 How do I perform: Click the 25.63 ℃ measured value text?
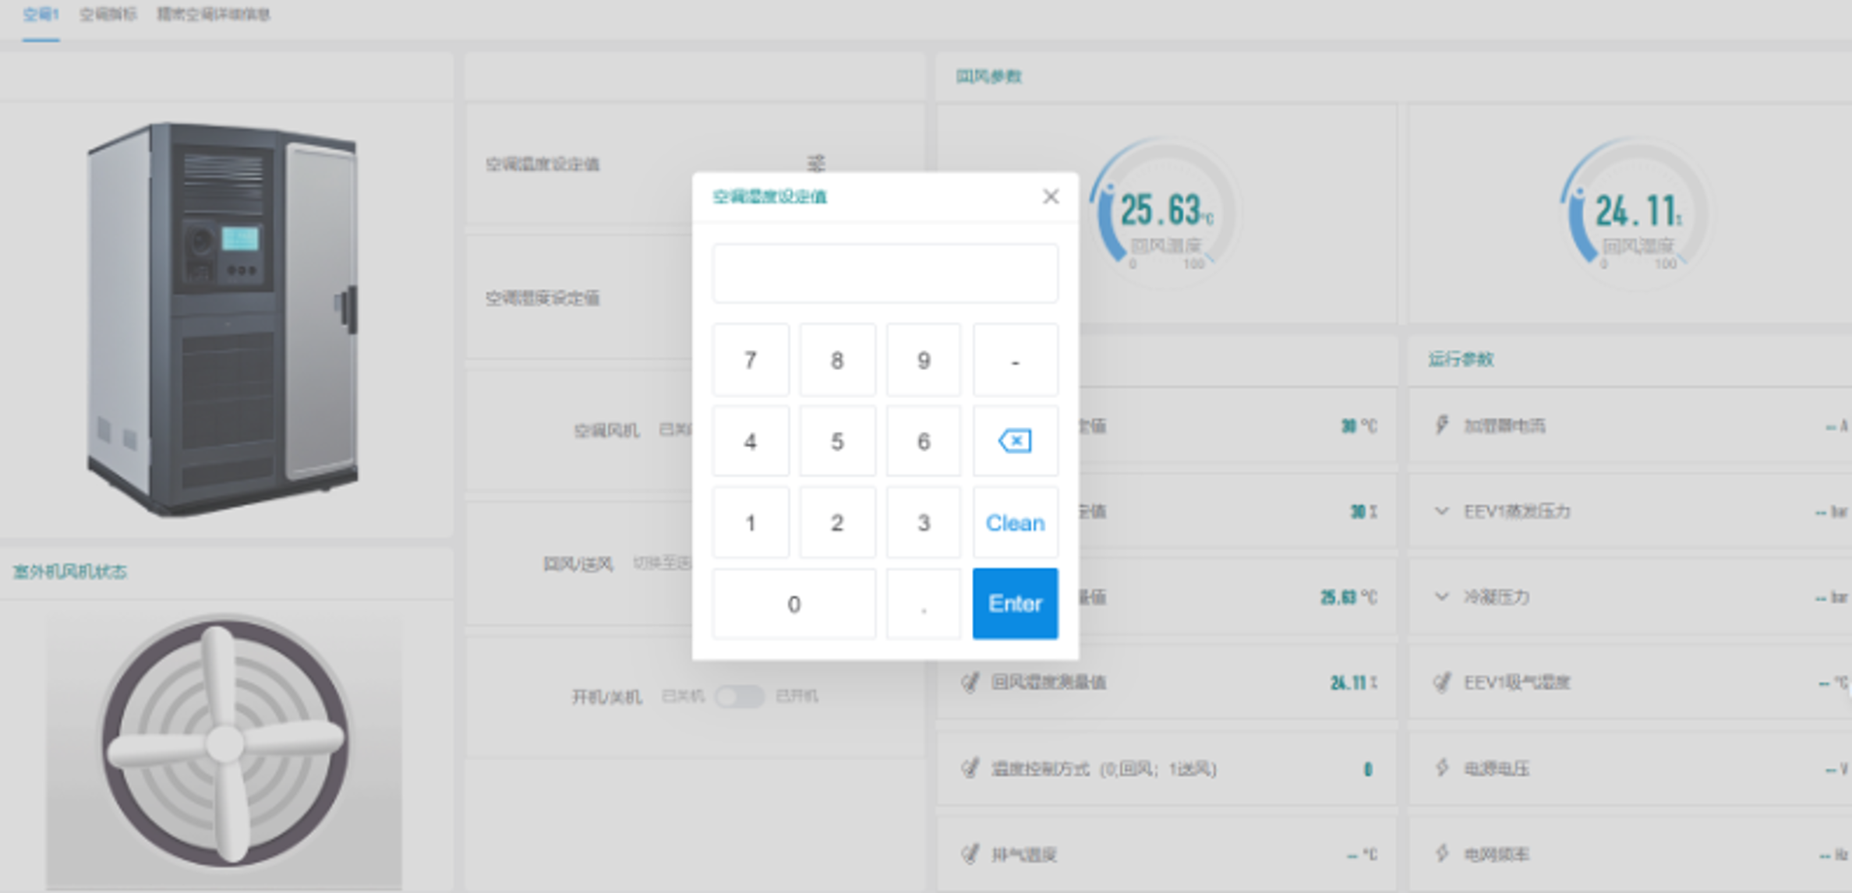pyautogui.click(x=1348, y=597)
